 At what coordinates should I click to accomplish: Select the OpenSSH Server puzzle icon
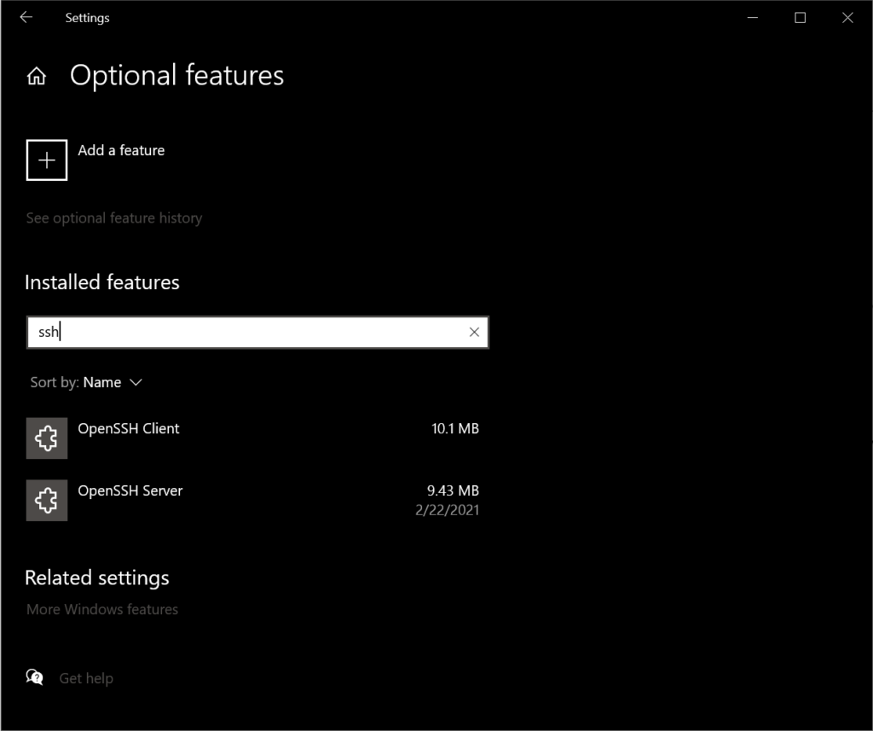pyautogui.click(x=47, y=501)
